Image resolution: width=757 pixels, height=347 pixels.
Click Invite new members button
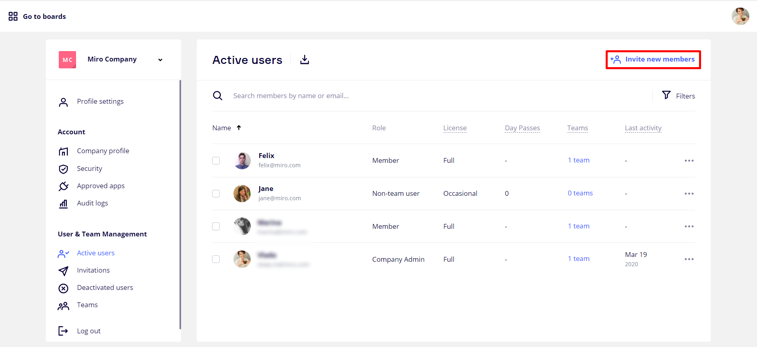coord(653,60)
